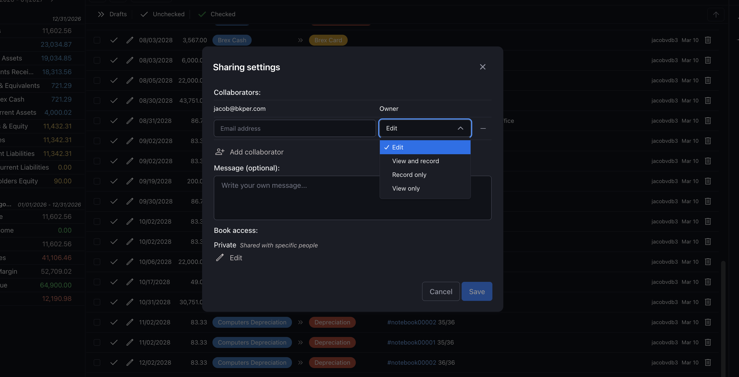Remove the collaborator row with minus icon
The width and height of the screenshot is (739, 377).
coord(483,128)
